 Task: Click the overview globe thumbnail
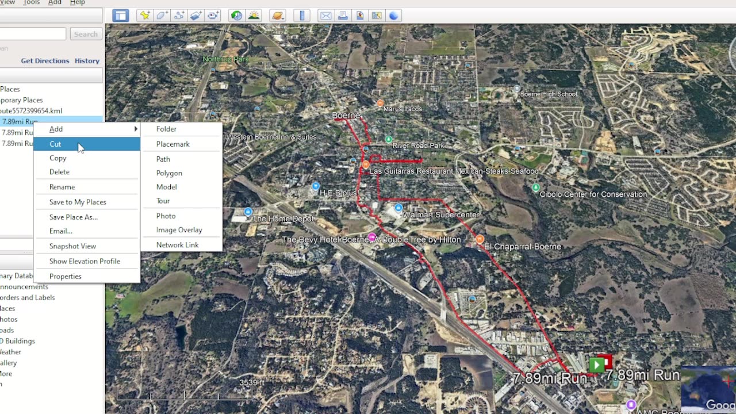click(x=708, y=390)
